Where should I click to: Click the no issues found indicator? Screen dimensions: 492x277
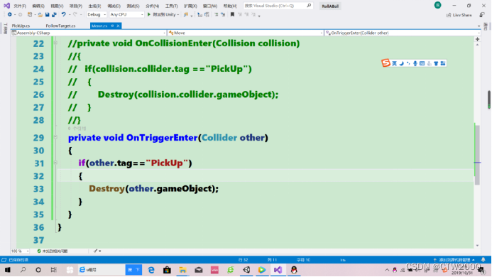(52, 251)
